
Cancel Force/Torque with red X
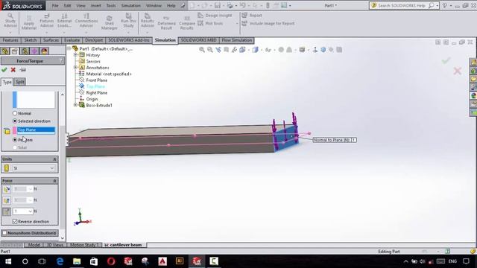point(13,70)
